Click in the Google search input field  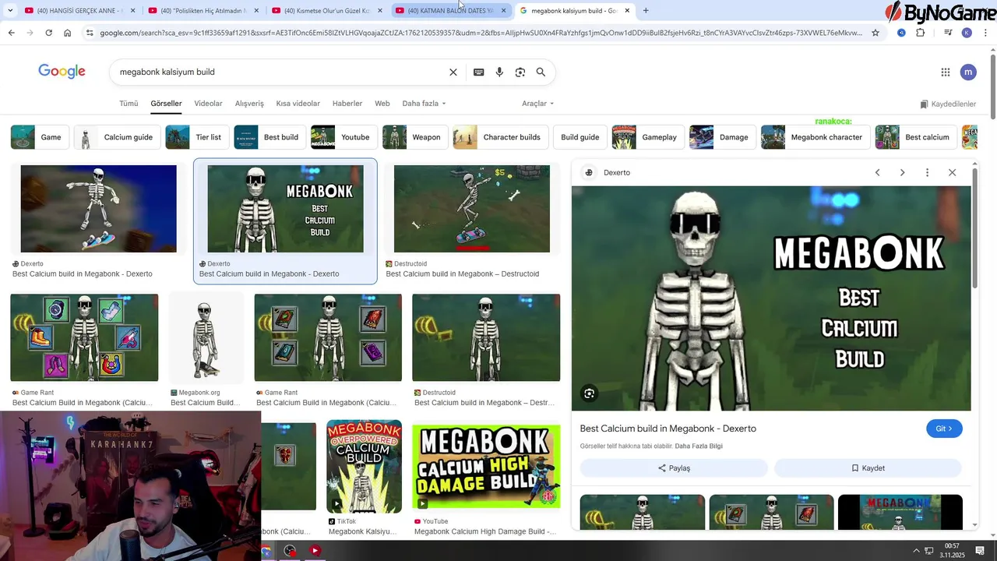(280, 72)
